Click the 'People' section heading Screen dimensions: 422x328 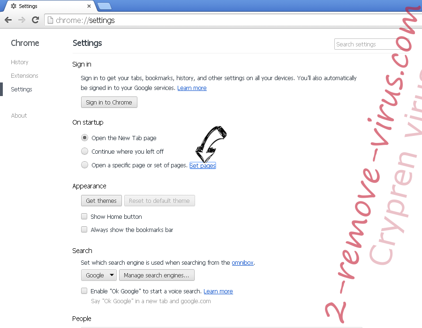(82, 319)
